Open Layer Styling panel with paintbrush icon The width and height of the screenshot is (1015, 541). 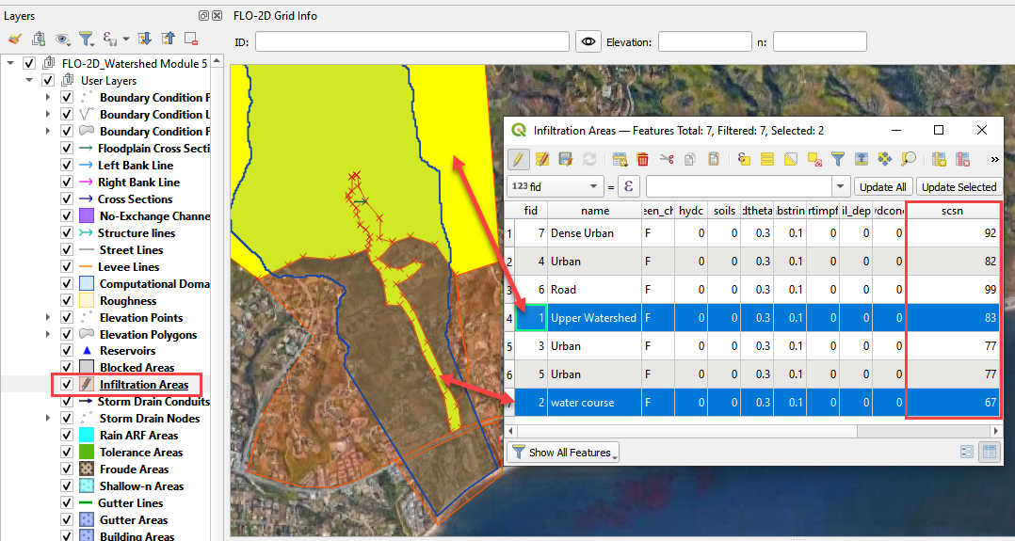tap(14, 39)
